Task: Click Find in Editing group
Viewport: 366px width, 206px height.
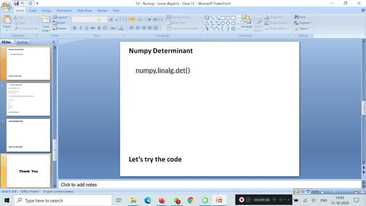Action: (300, 17)
